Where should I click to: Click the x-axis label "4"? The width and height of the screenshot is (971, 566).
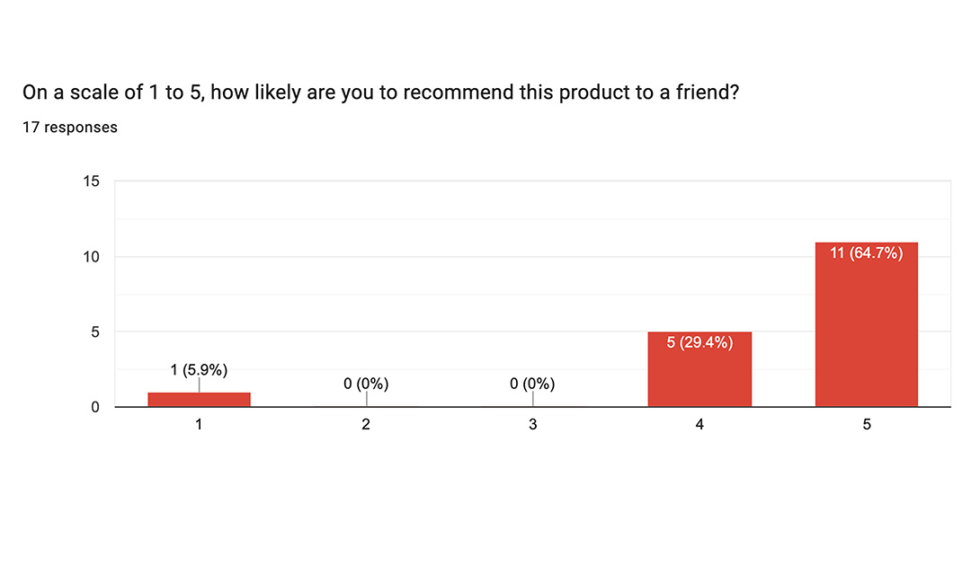699,425
